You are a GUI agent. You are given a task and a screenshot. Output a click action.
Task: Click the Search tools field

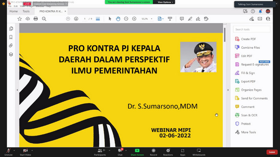click(252, 29)
